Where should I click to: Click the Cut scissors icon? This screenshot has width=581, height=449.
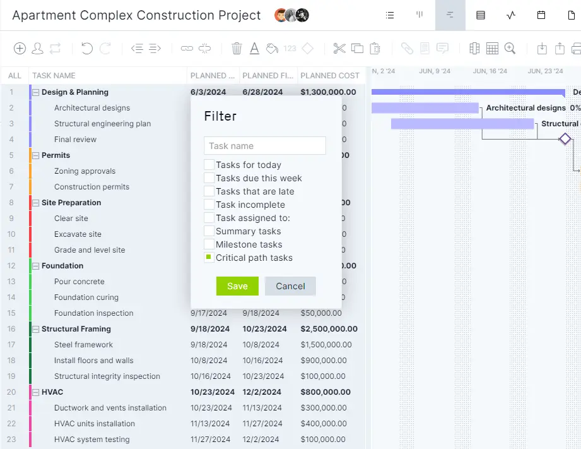(x=339, y=49)
